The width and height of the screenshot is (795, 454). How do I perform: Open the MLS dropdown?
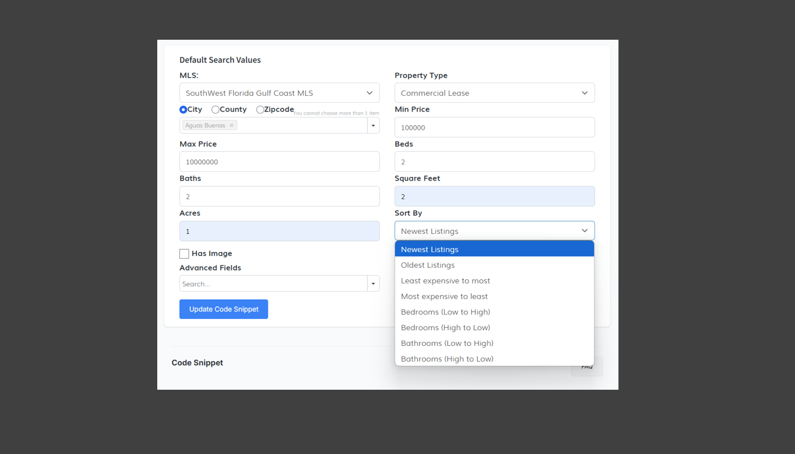click(279, 93)
